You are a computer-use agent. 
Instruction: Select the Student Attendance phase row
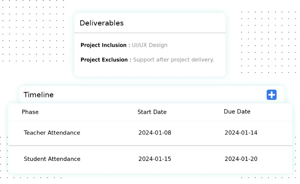click(x=52, y=159)
